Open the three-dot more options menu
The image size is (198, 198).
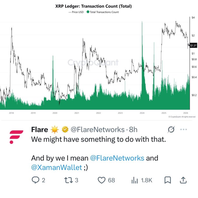point(184,129)
